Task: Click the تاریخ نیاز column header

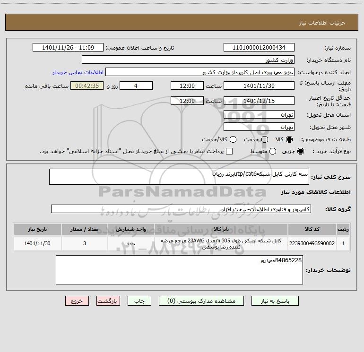Action: tap(37, 229)
